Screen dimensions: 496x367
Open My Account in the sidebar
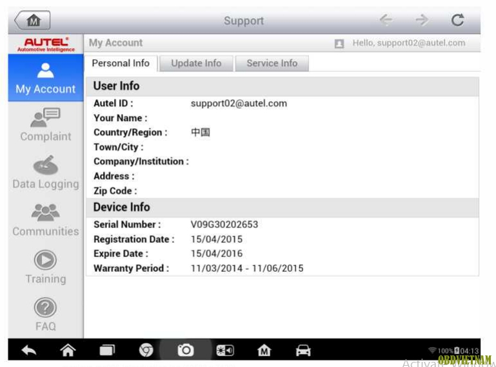[46, 78]
